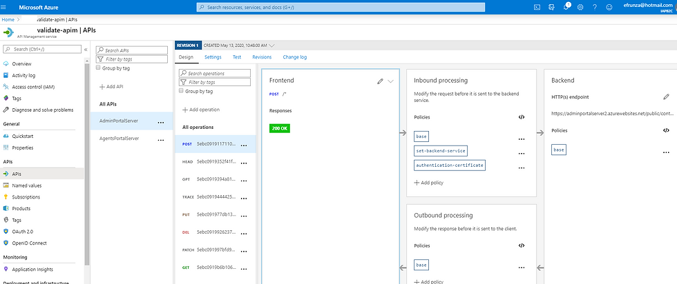Switch to the Test tab

coord(236,57)
